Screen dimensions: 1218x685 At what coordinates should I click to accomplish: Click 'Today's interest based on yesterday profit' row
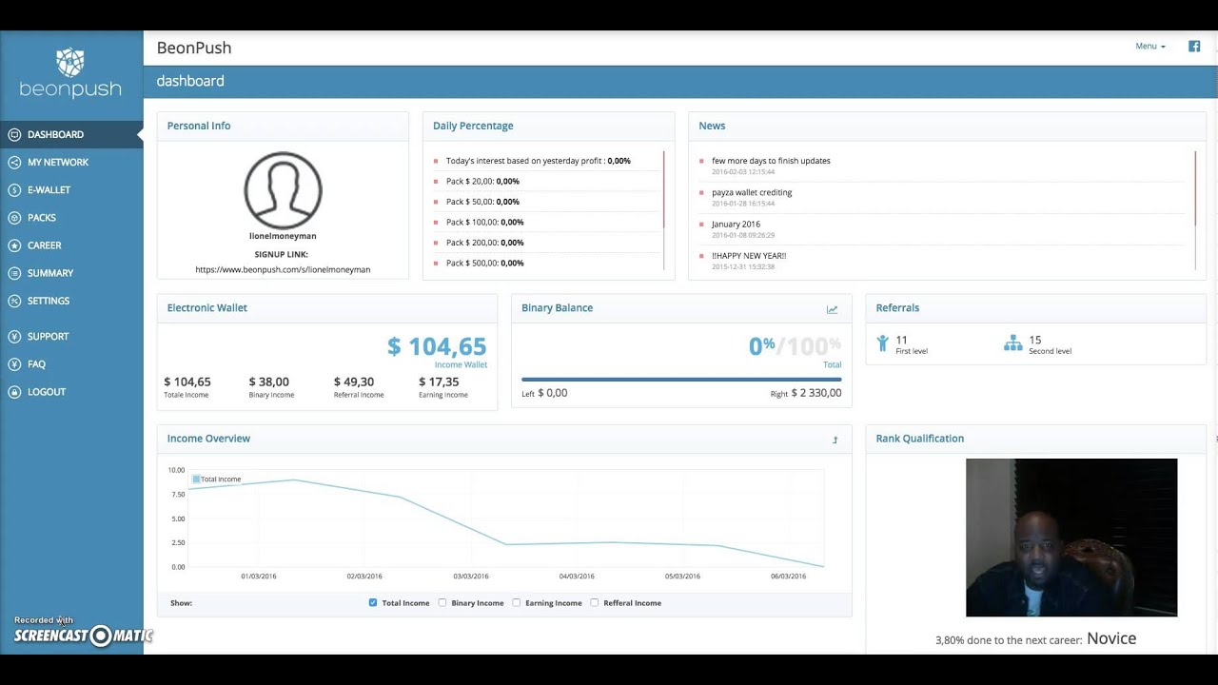(x=546, y=161)
